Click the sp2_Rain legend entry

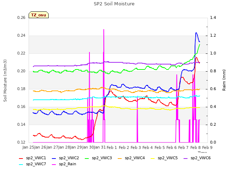point(64,164)
